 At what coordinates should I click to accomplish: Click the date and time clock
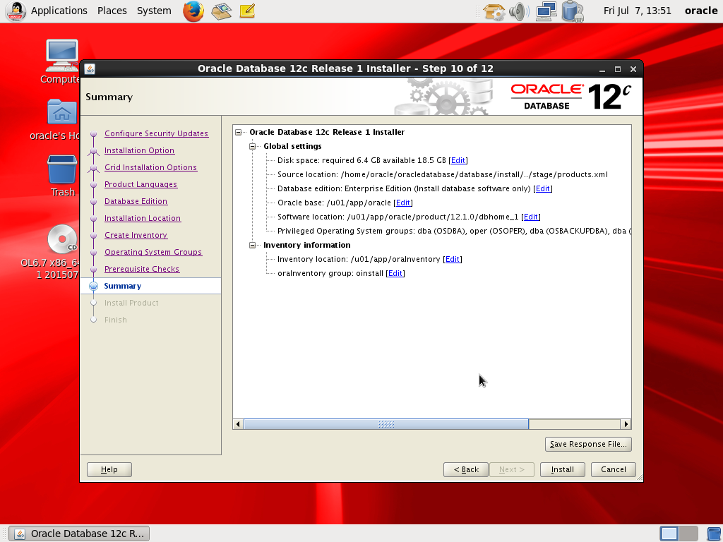(638, 11)
